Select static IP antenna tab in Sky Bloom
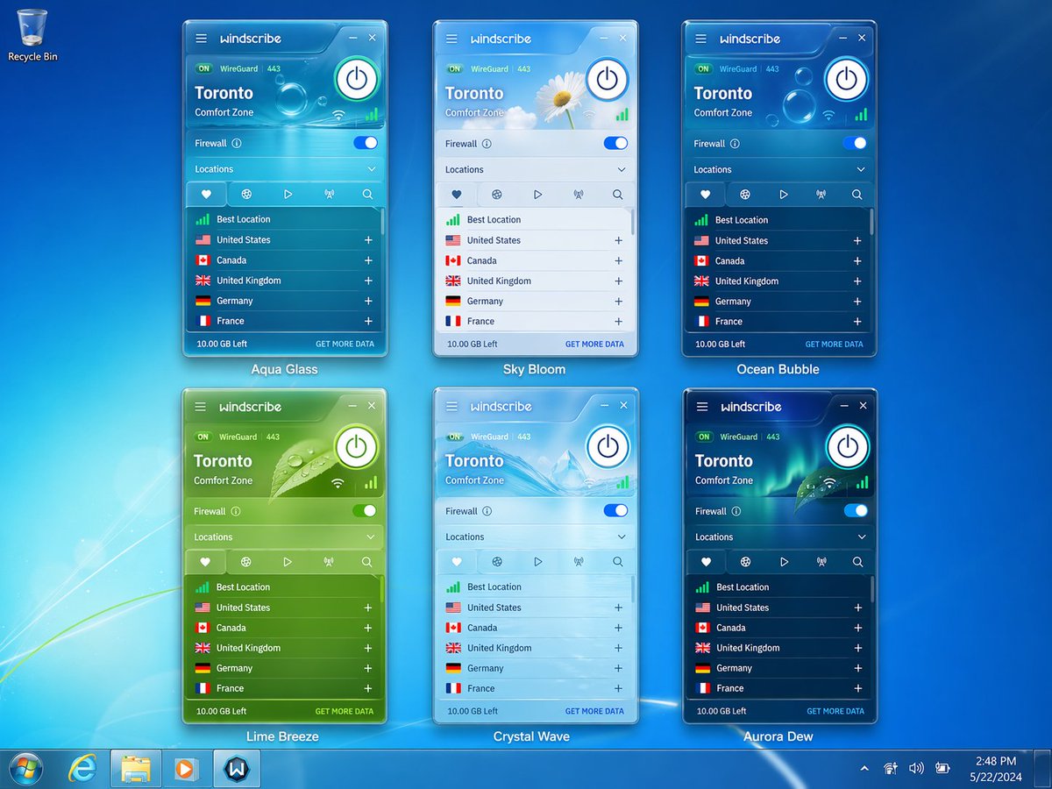 (x=579, y=195)
